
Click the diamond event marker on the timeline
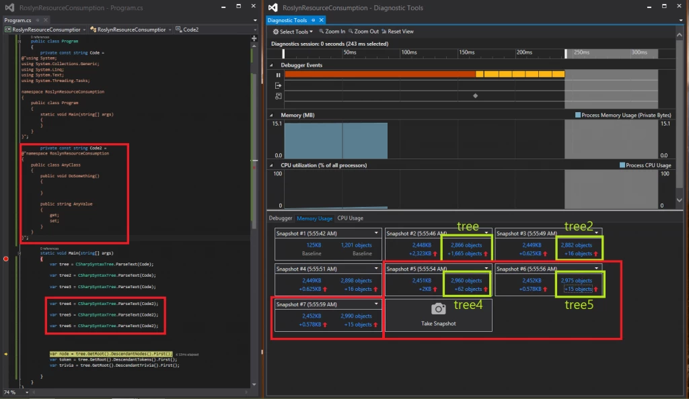(475, 95)
